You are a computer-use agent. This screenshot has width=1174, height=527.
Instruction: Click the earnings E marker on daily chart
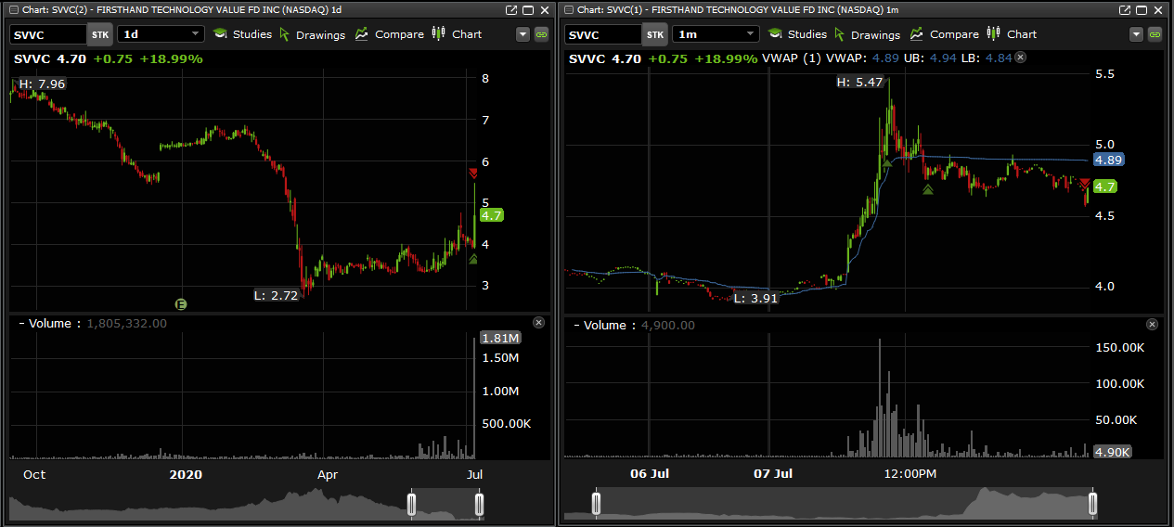coord(182,302)
